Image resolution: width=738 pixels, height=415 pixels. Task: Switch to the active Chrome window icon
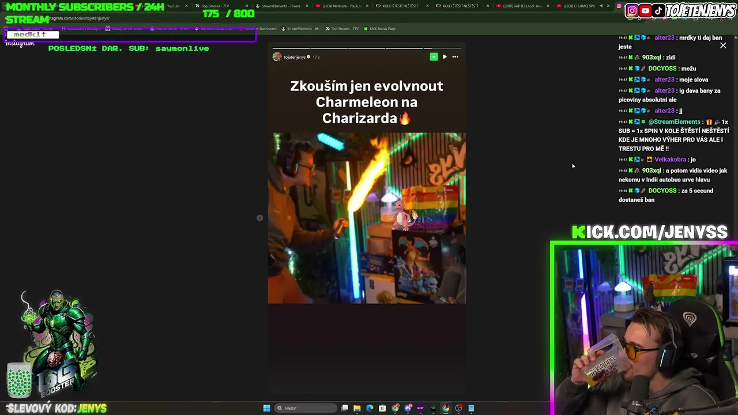pos(446,408)
